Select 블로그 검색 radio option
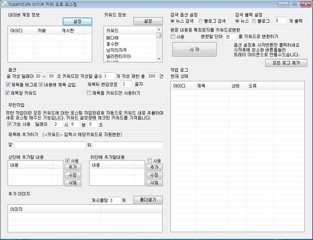This screenshot has width=313, height=240. (200, 21)
